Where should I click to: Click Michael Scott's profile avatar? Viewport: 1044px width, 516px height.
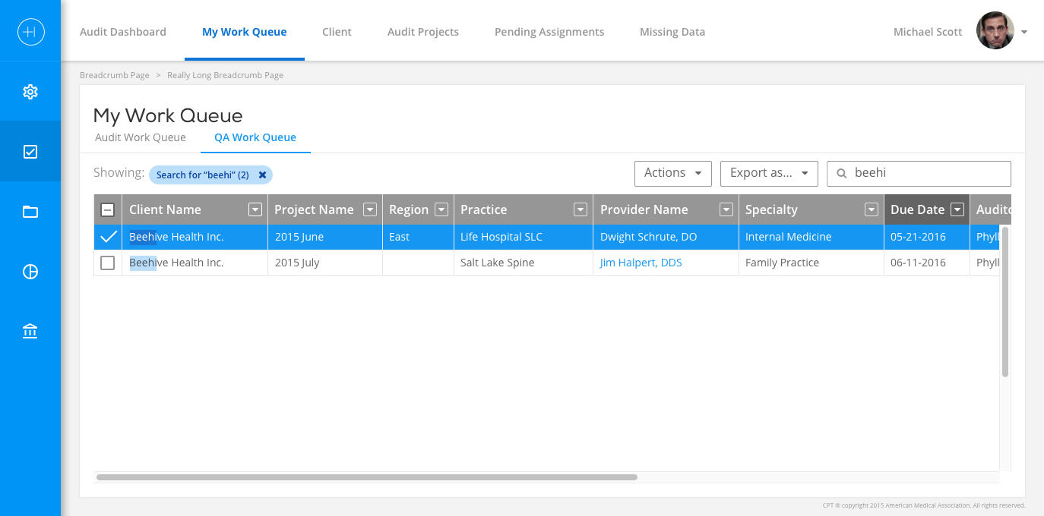(x=995, y=32)
